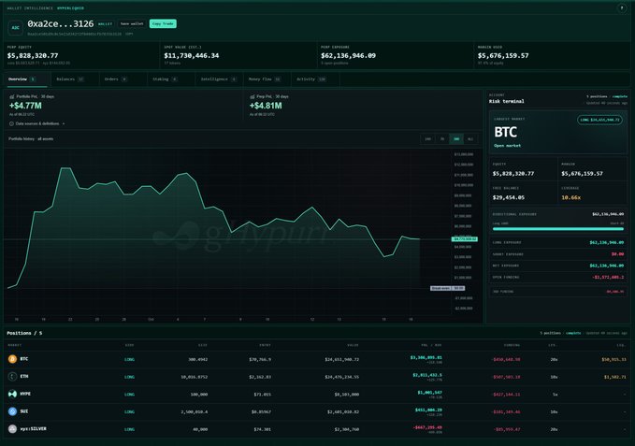This screenshot has height=446, width=635.
Task: Click the Save wallet button
Action: 132,24
